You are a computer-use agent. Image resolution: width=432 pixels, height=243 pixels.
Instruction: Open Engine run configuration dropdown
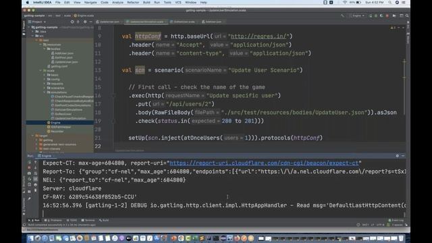[357, 16]
